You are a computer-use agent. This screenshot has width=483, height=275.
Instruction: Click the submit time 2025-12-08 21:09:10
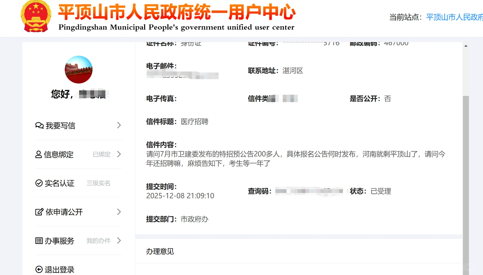(180, 196)
